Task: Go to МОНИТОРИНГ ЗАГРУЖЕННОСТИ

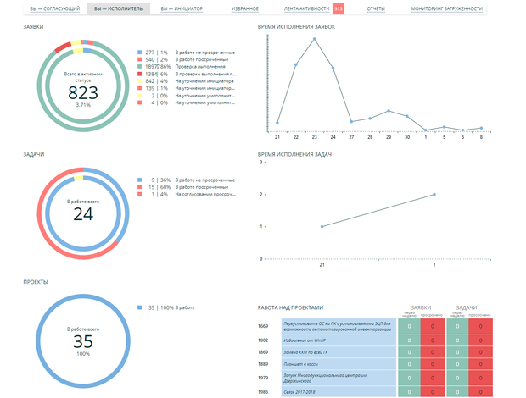Action: (x=446, y=9)
